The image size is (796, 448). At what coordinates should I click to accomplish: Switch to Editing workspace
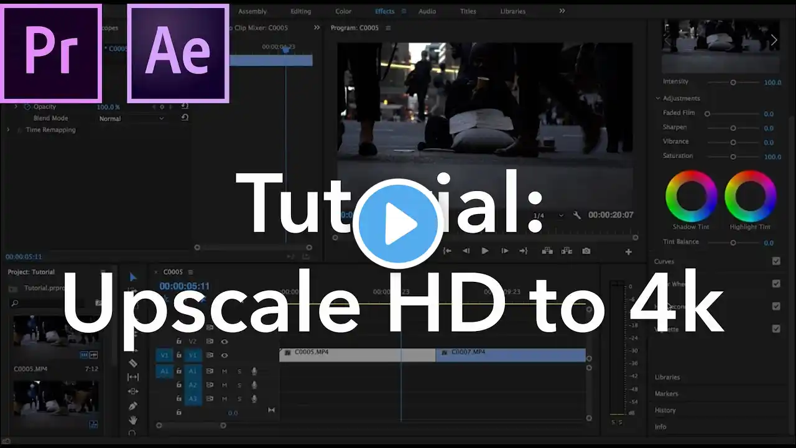301,11
